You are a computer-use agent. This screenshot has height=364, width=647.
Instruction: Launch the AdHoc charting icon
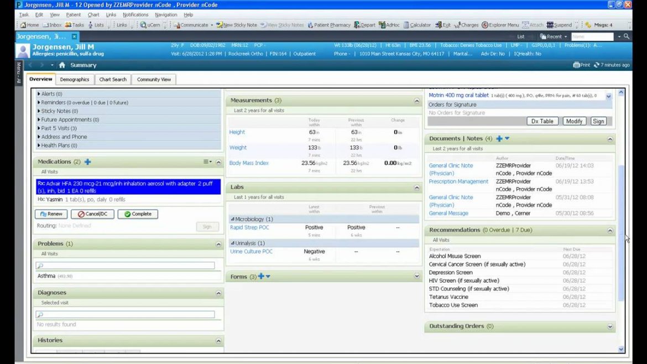[389, 24]
